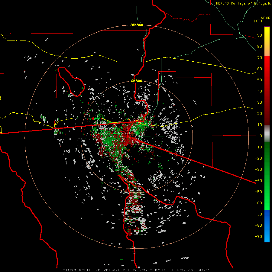Click the Storm Relative Velocity caption text
This screenshot has height=272, width=272.
coord(136,270)
